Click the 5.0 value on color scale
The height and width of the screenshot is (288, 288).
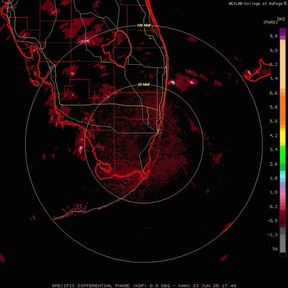(274, 121)
